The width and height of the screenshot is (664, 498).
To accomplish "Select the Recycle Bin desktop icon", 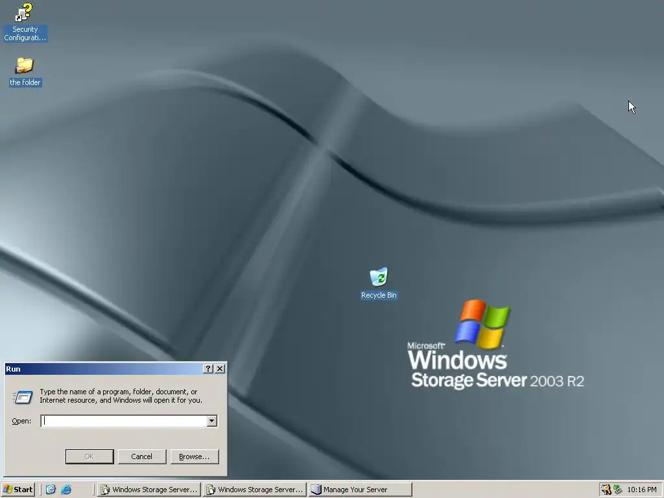I will coord(379,283).
